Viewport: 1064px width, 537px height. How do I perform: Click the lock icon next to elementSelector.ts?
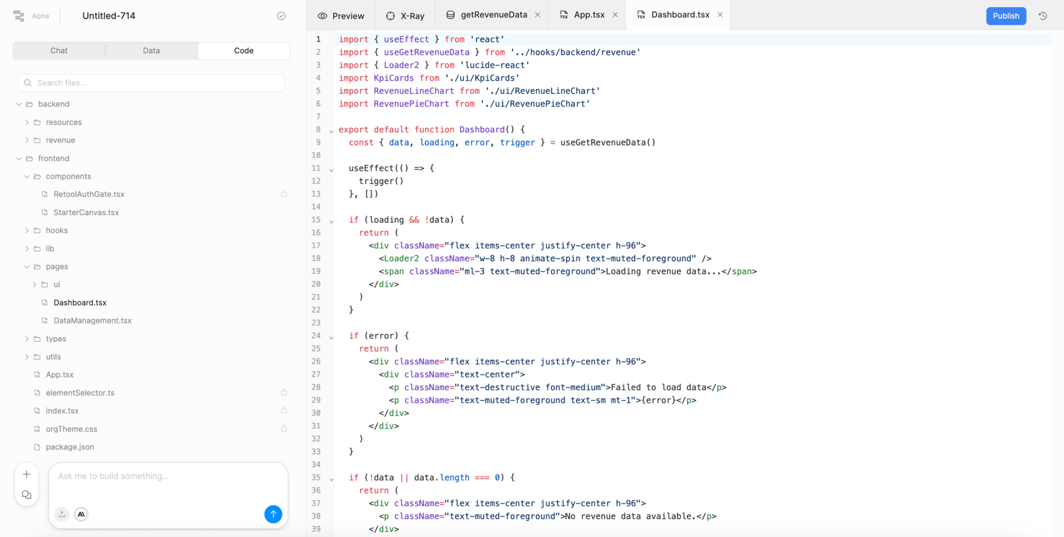click(x=284, y=392)
